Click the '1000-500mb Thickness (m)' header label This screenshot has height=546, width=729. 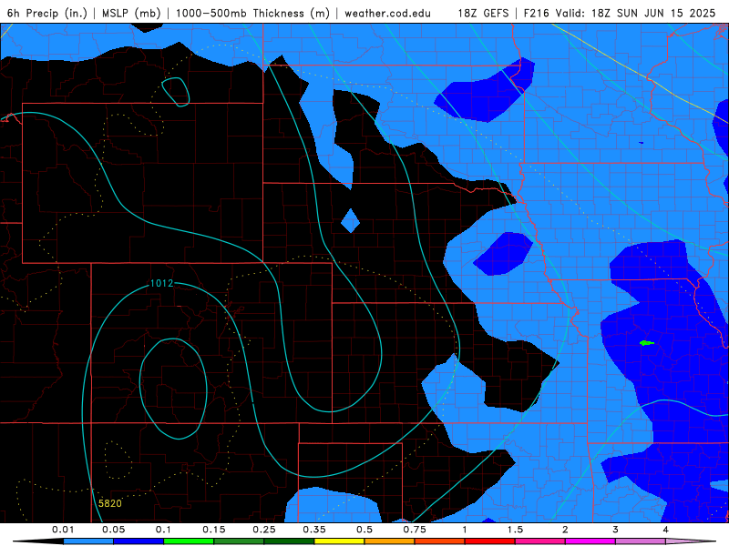click(252, 13)
